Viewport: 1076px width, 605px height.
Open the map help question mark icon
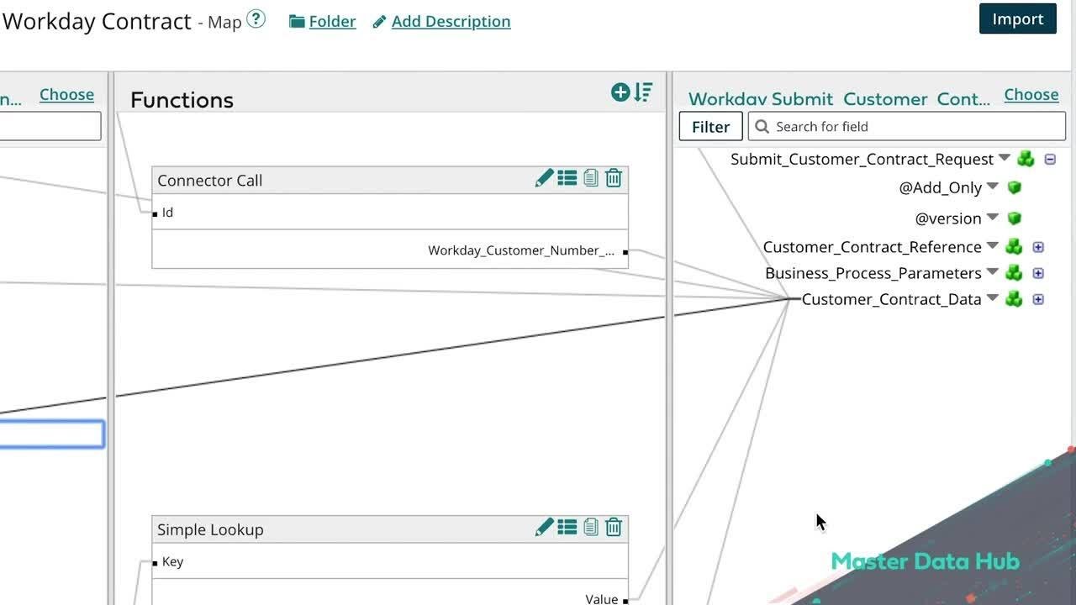pos(256,18)
